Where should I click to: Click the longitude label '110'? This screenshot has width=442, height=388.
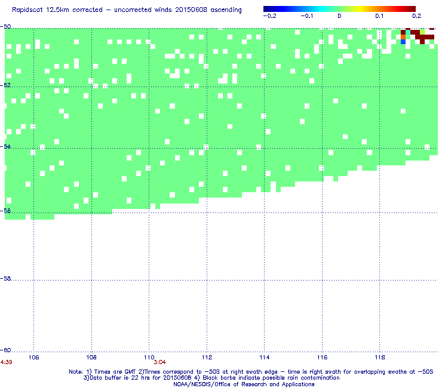149,358
